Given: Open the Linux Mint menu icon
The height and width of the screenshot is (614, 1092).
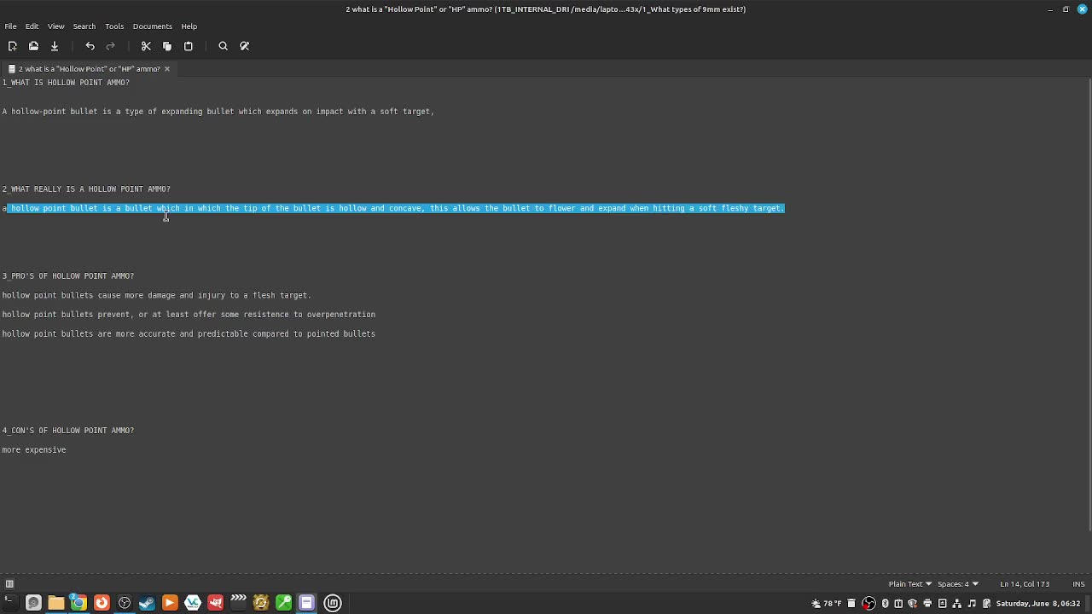Looking at the screenshot, I should point(333,603).
